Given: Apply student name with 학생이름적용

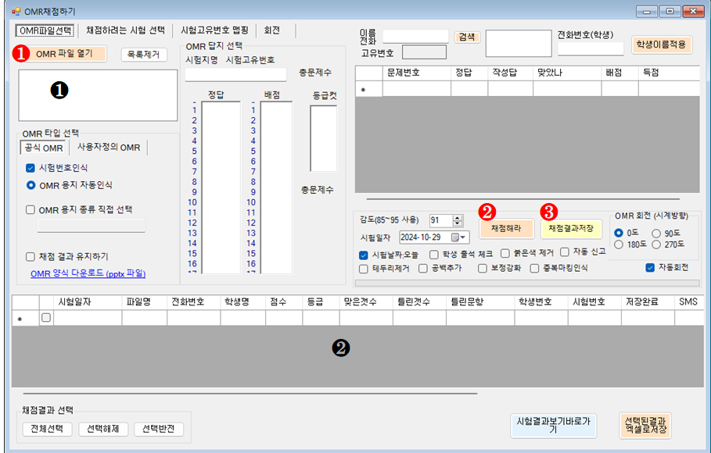Looking at the screenshot, I should [662, 45].
